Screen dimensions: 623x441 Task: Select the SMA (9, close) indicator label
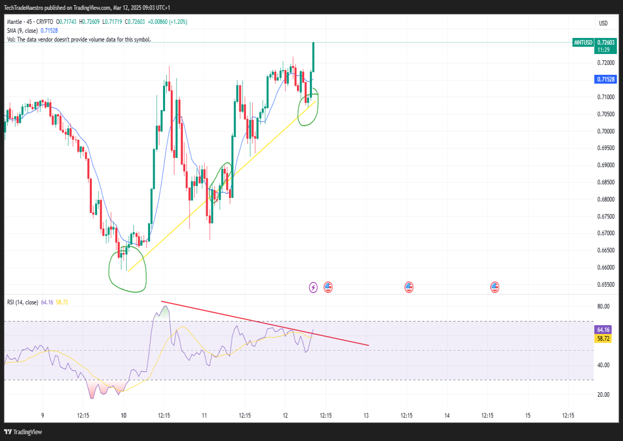22,31
